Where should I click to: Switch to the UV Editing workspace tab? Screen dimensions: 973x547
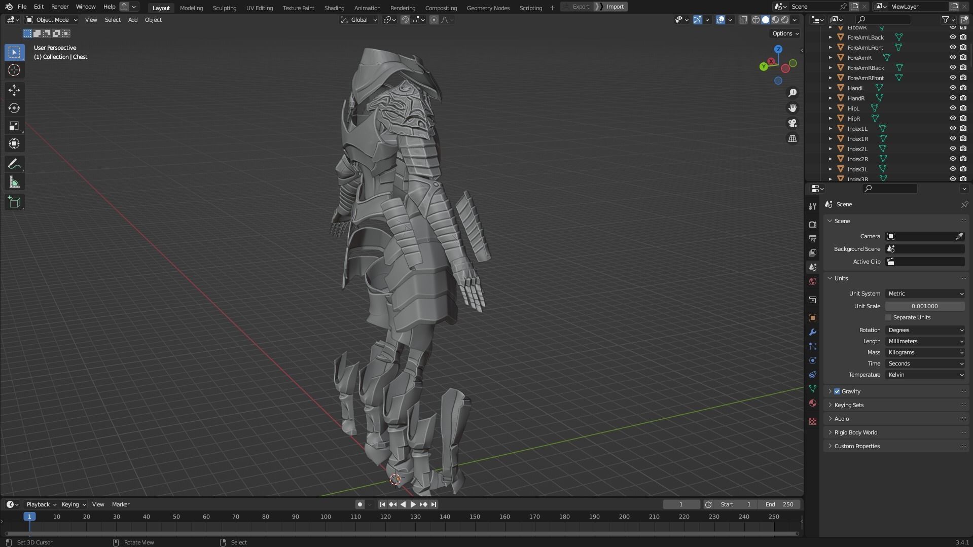tap(259, 8)
